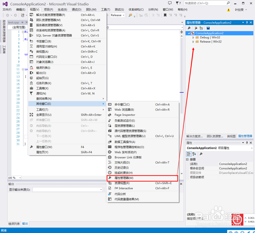Open the 叶欣荣 account dropdown
255x233 pixels.
(241, 10)
